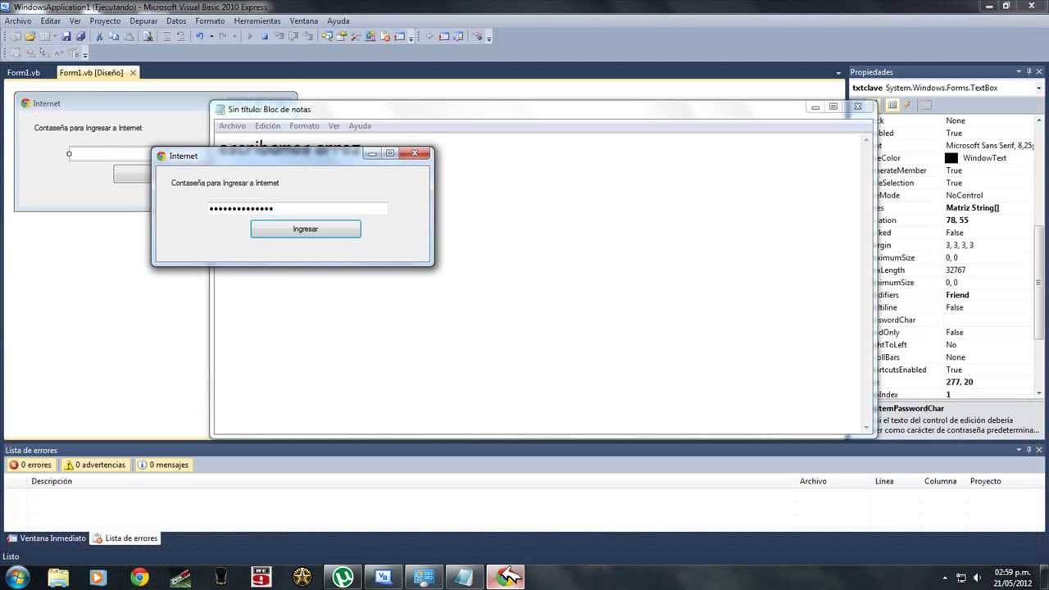Toggle the 0 advertencias filter
Image resolution: width=1049 pixels, height=590 pixels.
coord(94,465)
